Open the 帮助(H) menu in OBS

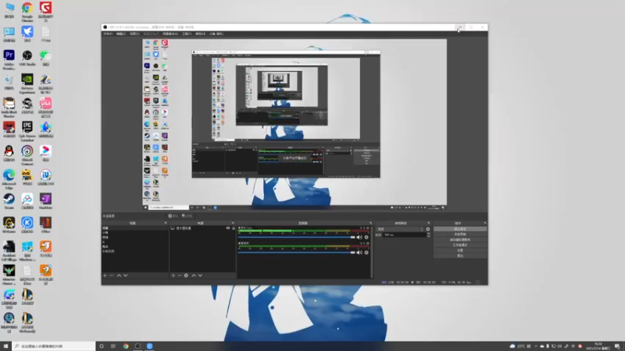[x=200, y=34]
